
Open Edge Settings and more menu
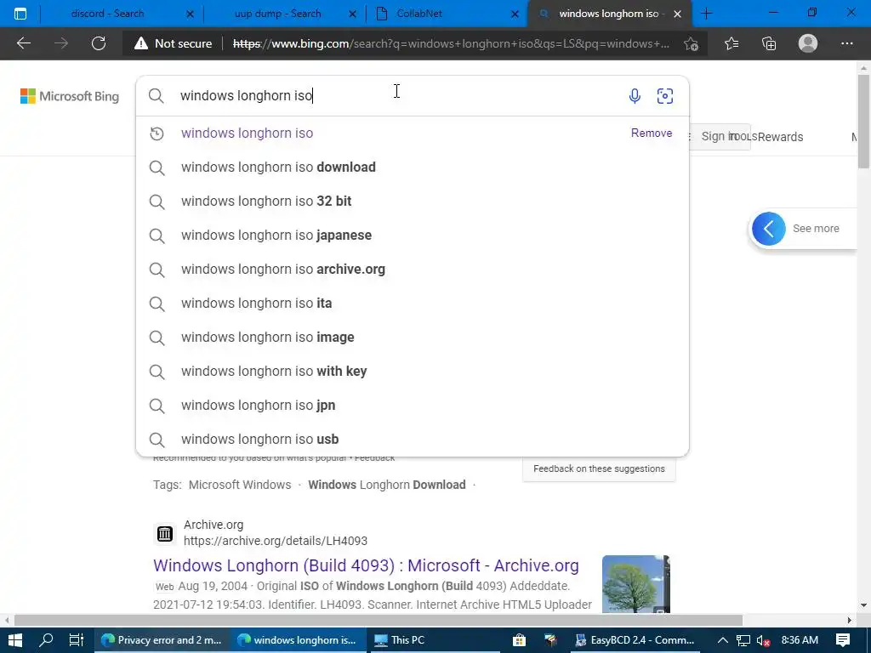click(x=846, y=43)
